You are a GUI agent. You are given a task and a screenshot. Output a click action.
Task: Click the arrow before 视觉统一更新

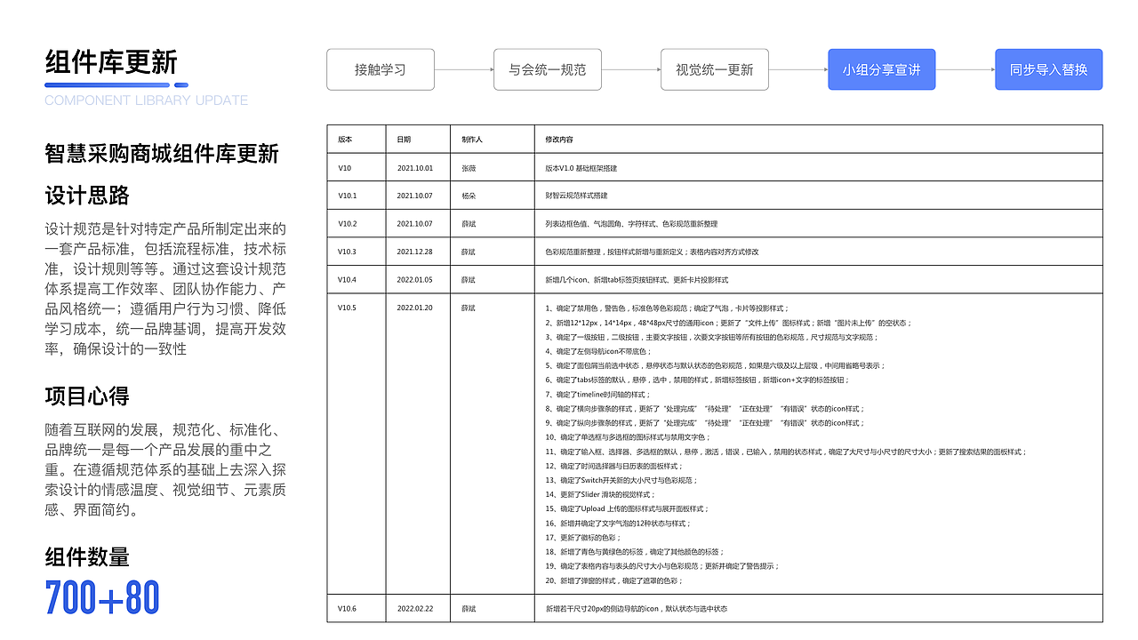[630, 69]
